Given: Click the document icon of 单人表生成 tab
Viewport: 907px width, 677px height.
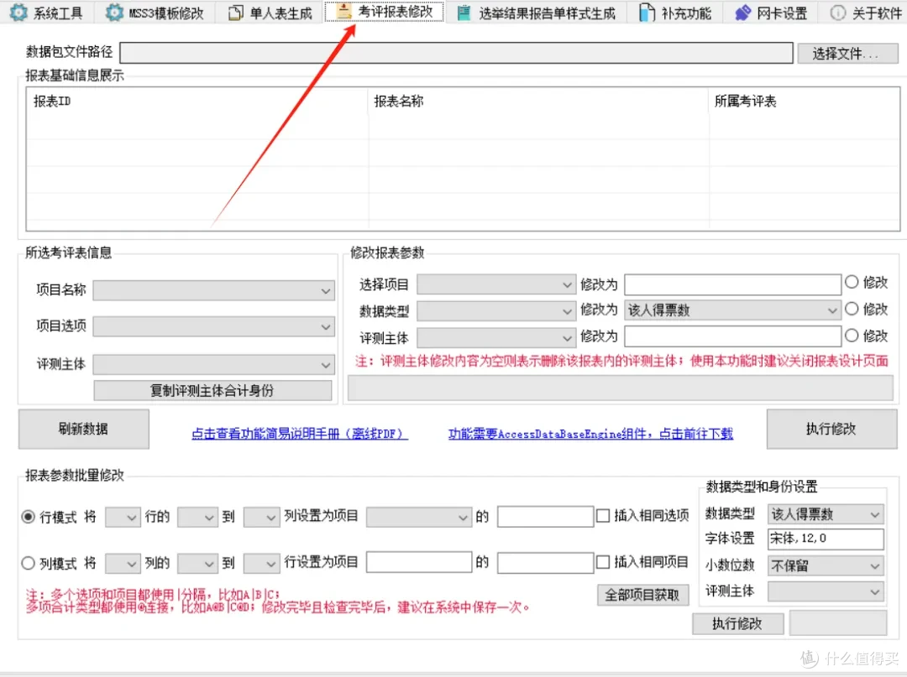Looking at the screenshot, I should click(x=235, y=13).
